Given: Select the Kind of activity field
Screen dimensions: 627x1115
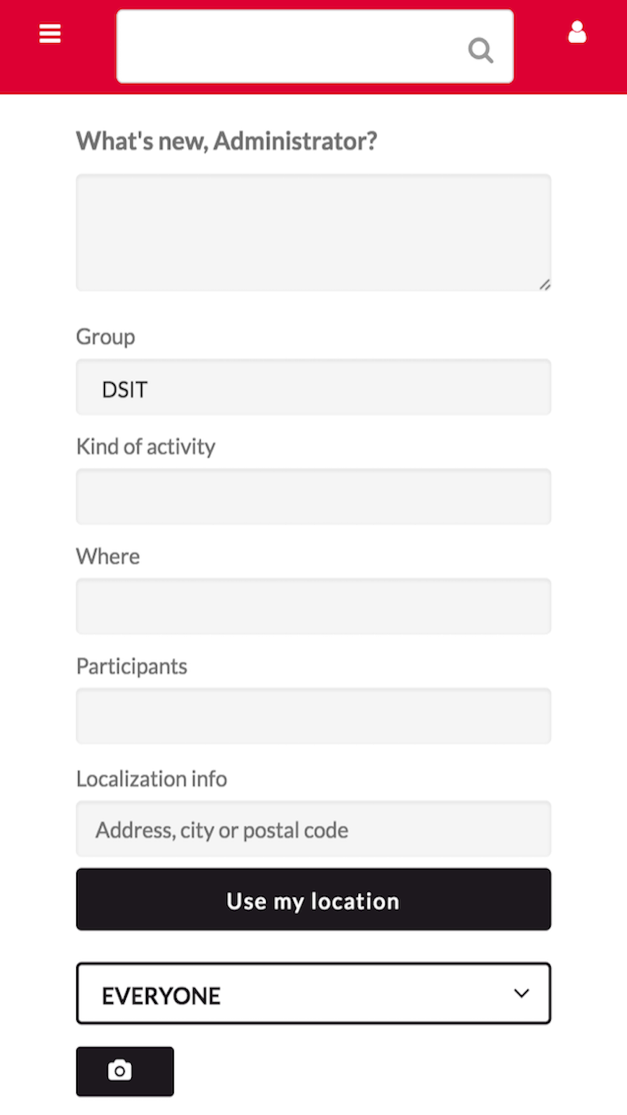Looking at the screenshot, I should pyautogui.click(x=313, y=497).
